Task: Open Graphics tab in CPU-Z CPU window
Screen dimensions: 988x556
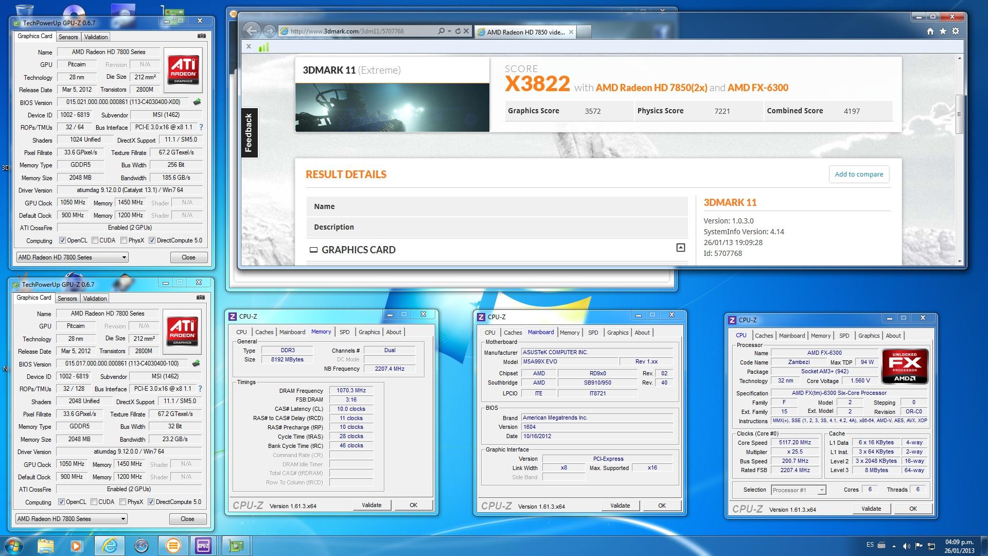Action: click(869, 336)
